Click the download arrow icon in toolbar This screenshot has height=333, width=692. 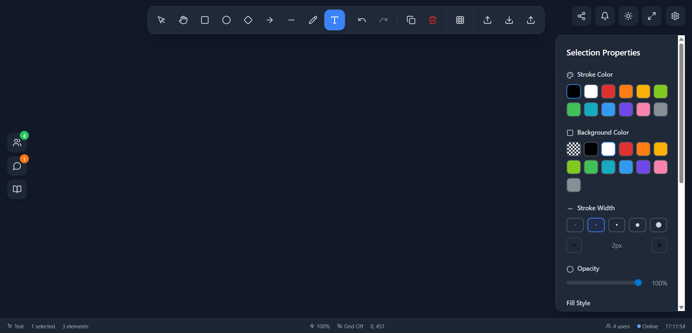pos(509,20)
